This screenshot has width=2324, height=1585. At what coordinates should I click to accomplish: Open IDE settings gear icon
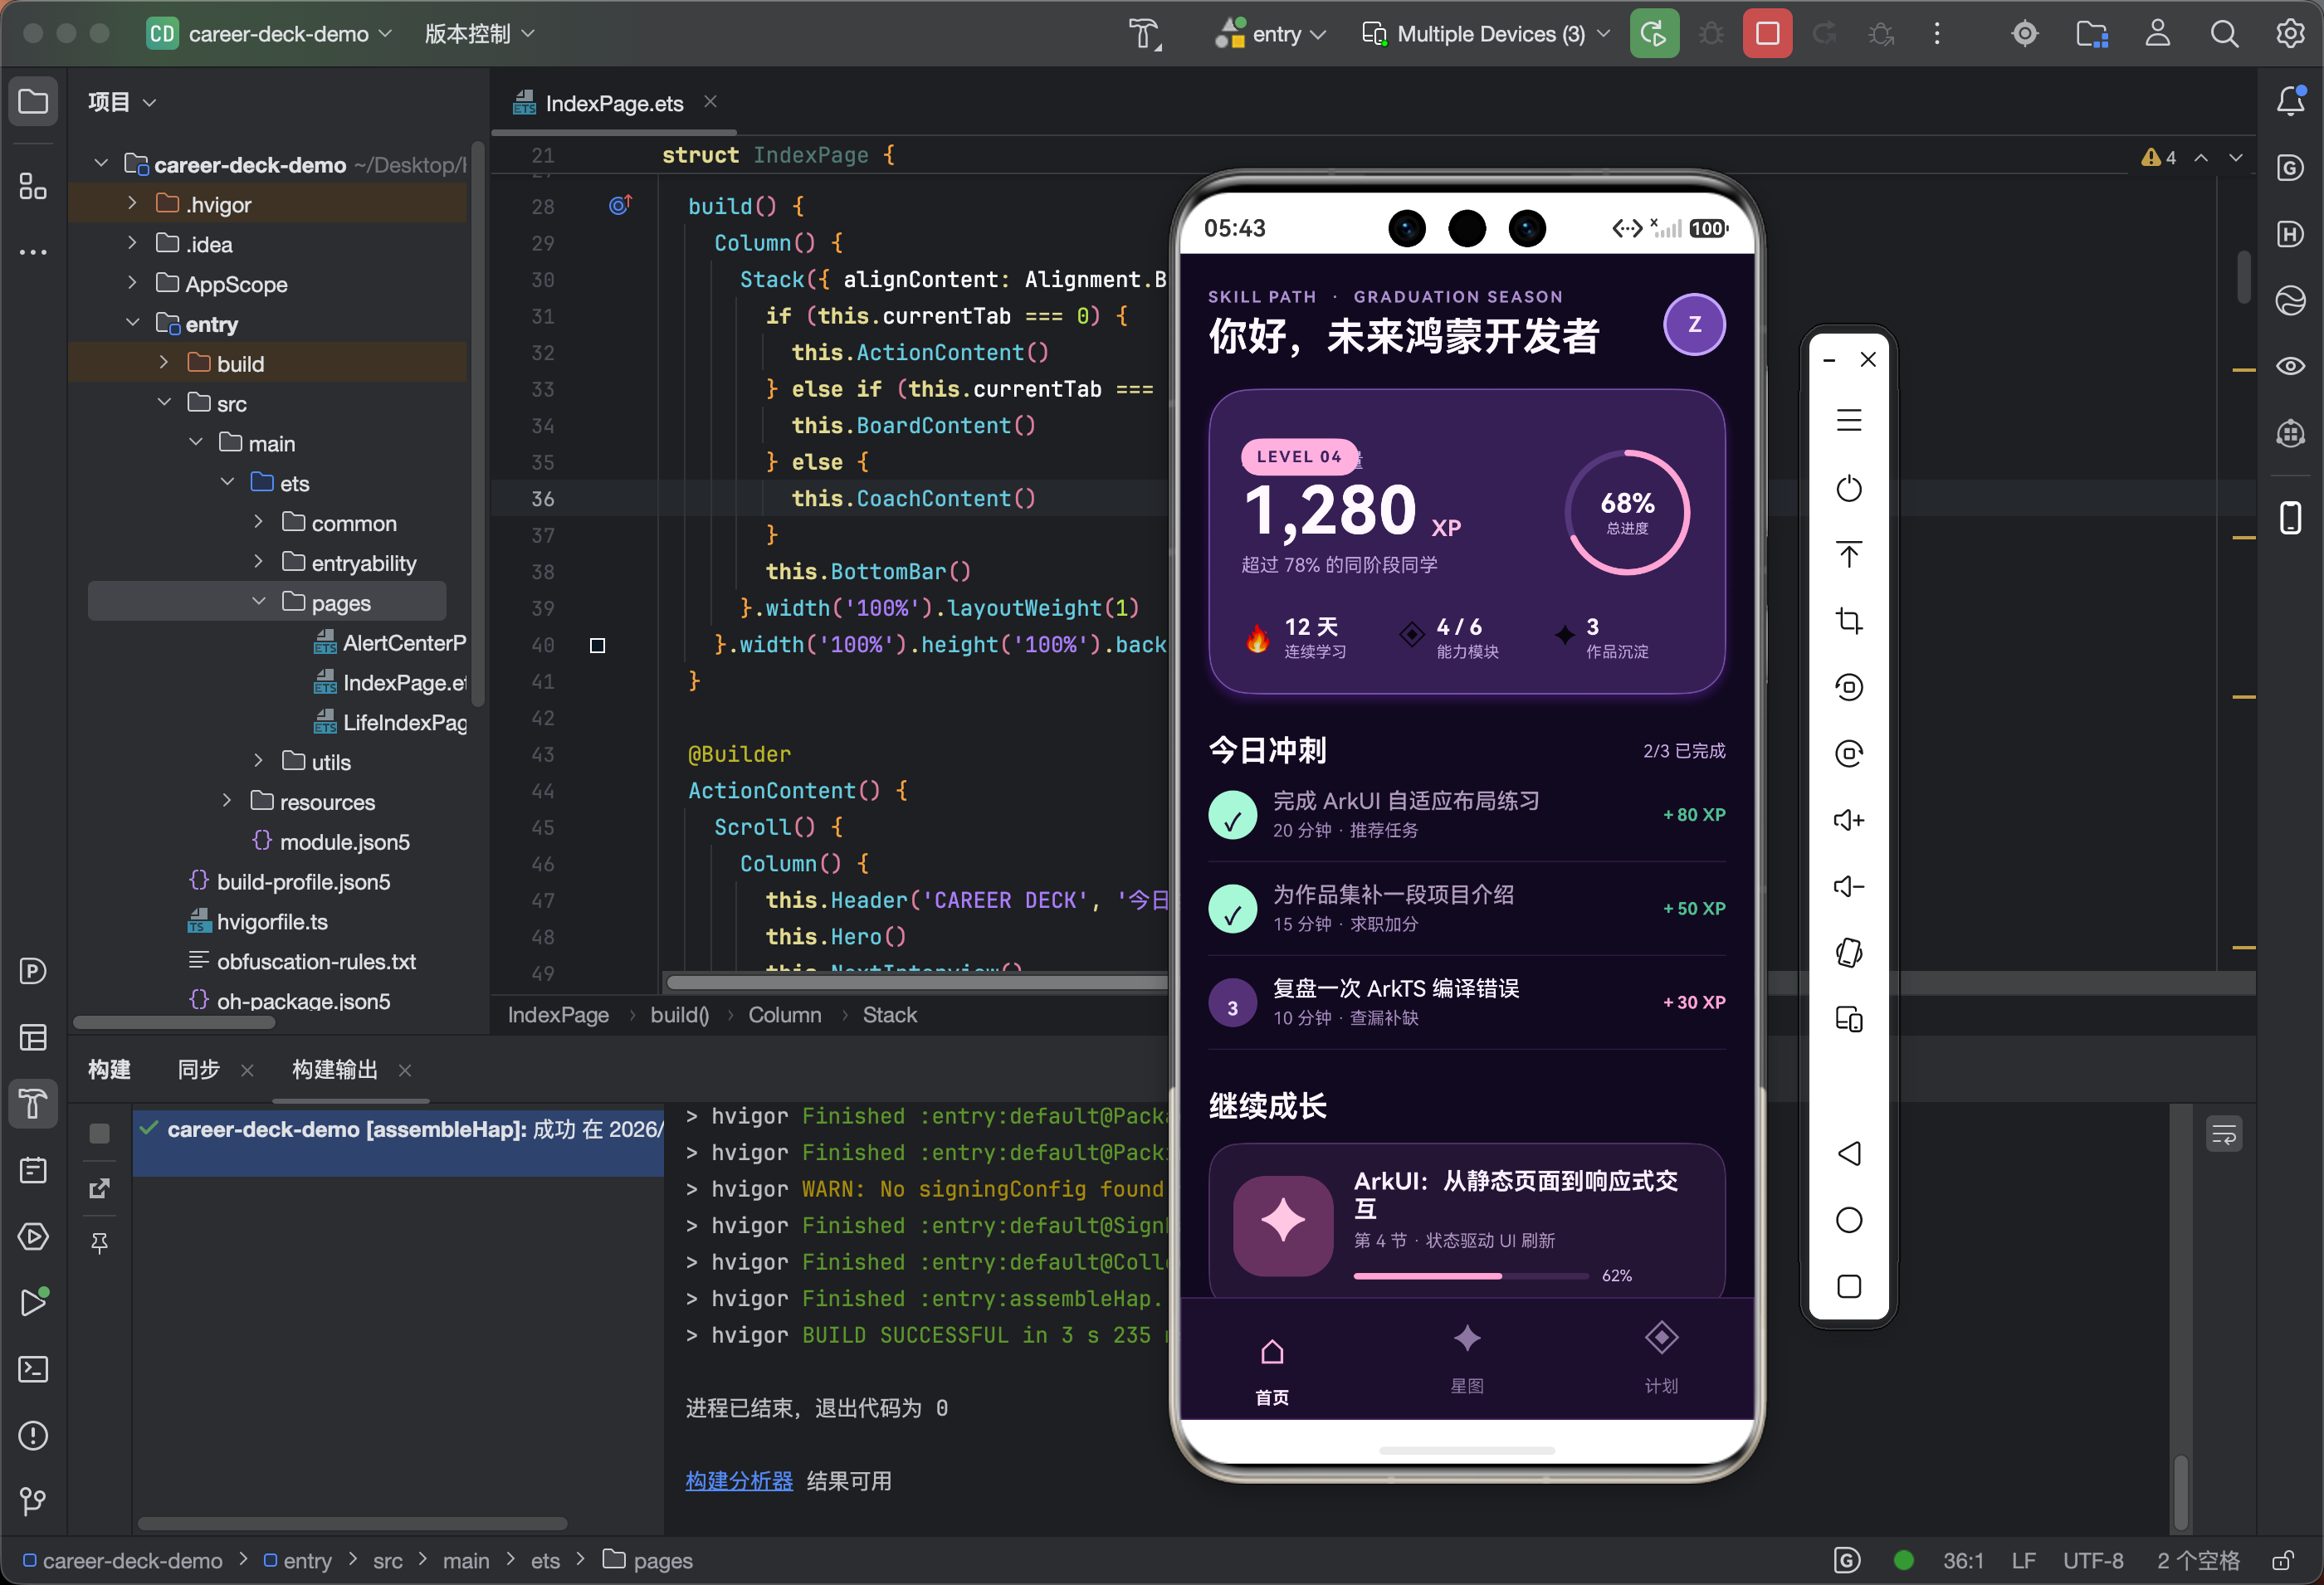coord(2291,34)
